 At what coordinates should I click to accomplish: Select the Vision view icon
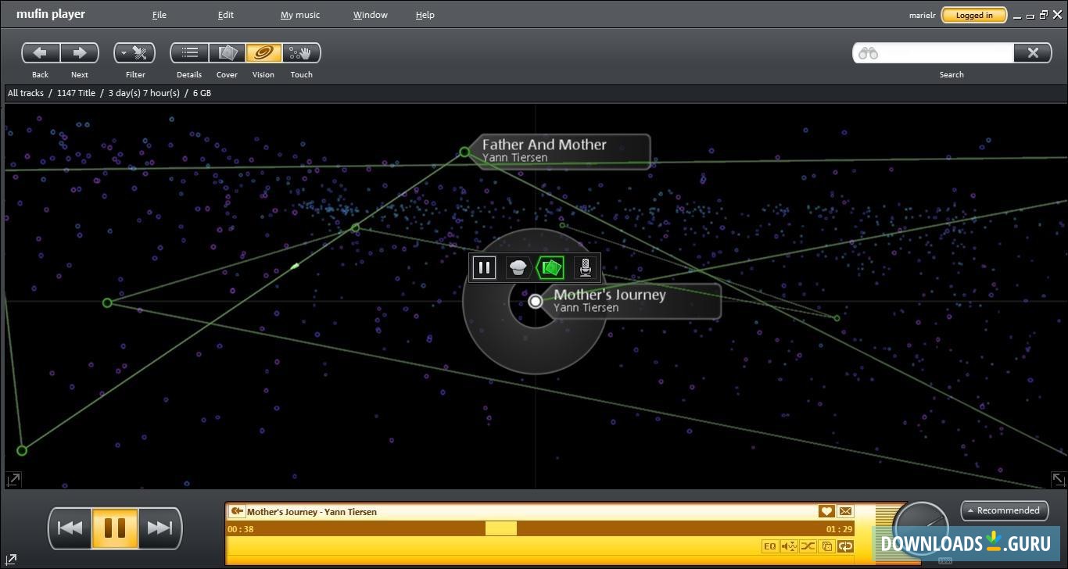click(263, 52)
